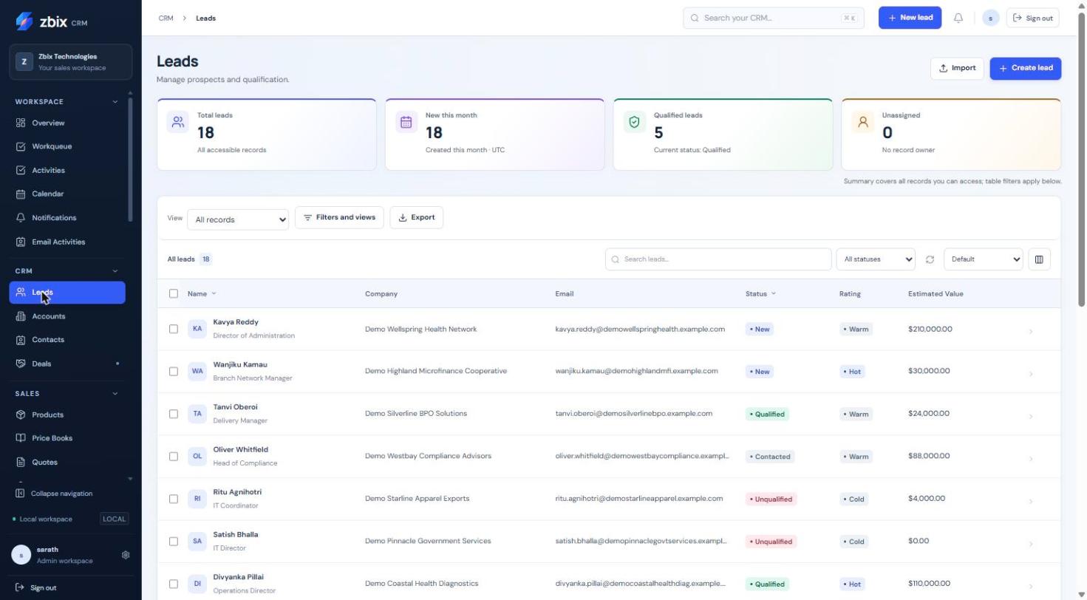The width and height of the screenshot is (1087, 600).
Task: Select Oliver Whitfield row checkbox
Action: click(174, 456)
